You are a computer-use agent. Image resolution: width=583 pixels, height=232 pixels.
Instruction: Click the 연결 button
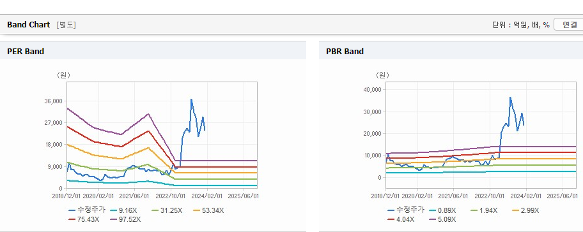pyautogui.click(x=568, y=25)
